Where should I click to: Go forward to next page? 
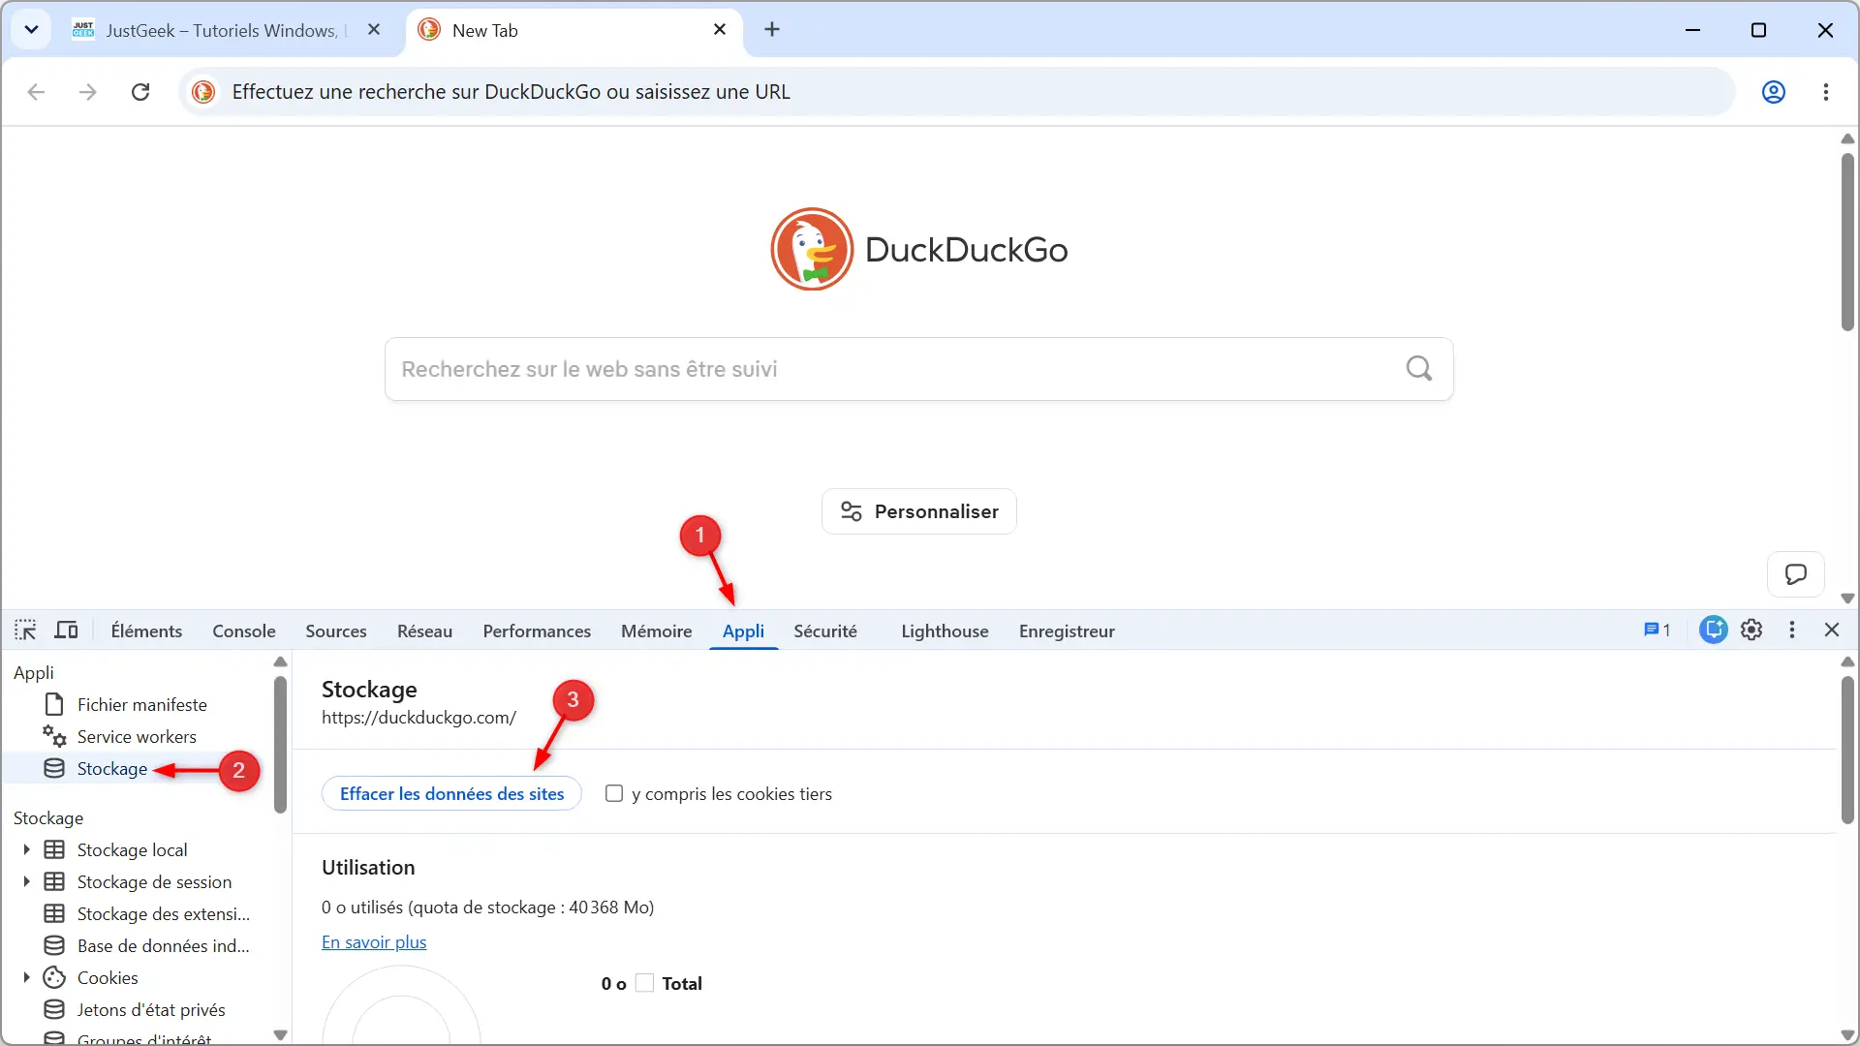point(88,92)
